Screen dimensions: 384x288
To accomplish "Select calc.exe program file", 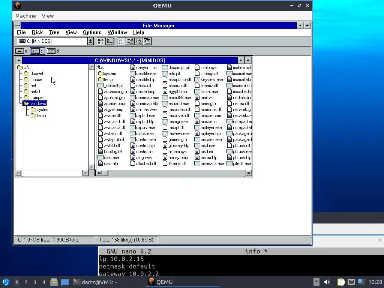I will click(x=108, y=157).
